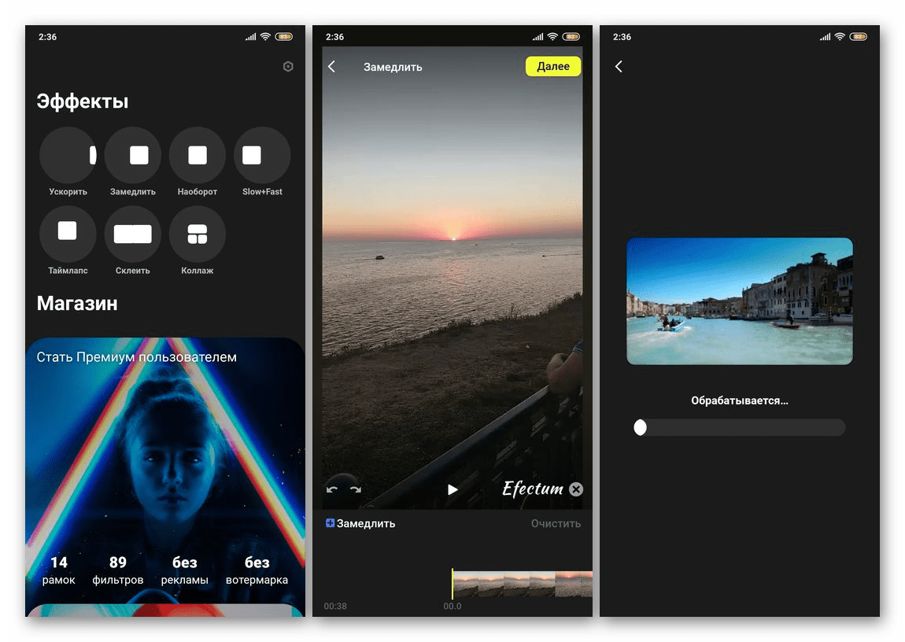
Task: Open the Замедлить slow-down effect icon
Action: click(133, 155)
